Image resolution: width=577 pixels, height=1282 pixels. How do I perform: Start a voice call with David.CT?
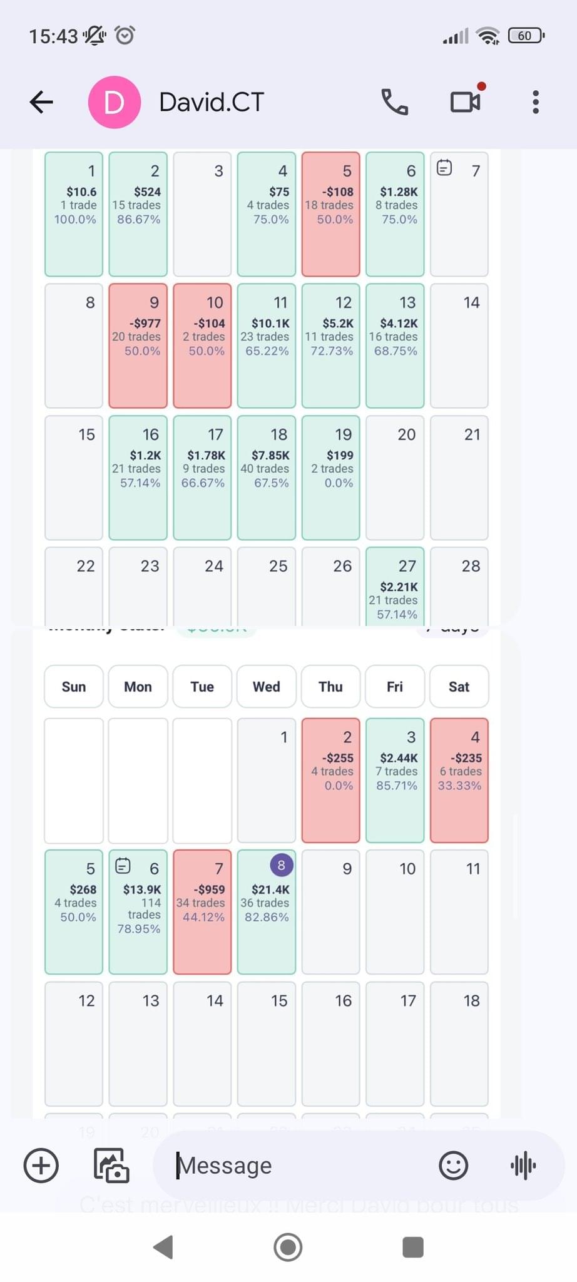click(x=394, y=101)
